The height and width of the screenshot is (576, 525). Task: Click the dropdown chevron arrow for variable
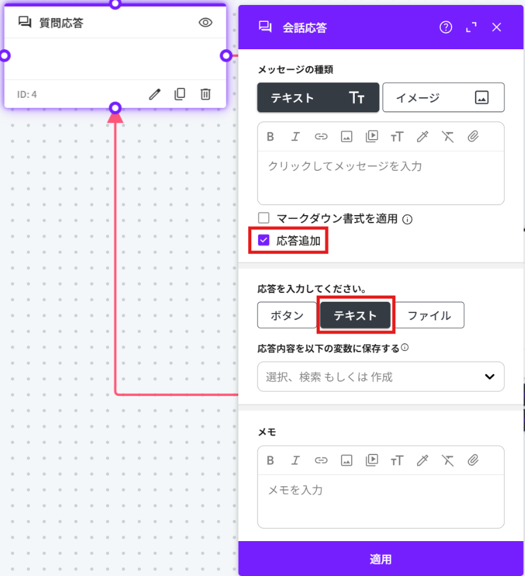coord(489,377)
